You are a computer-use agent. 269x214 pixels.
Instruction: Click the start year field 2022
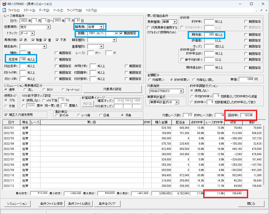[x=24, y=21]
